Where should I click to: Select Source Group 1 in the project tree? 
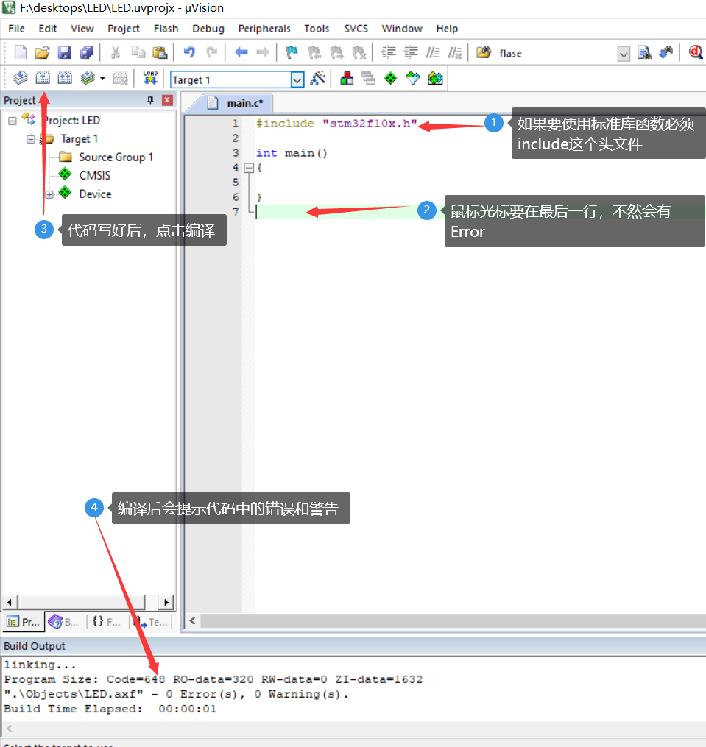(x=116, y=157)
